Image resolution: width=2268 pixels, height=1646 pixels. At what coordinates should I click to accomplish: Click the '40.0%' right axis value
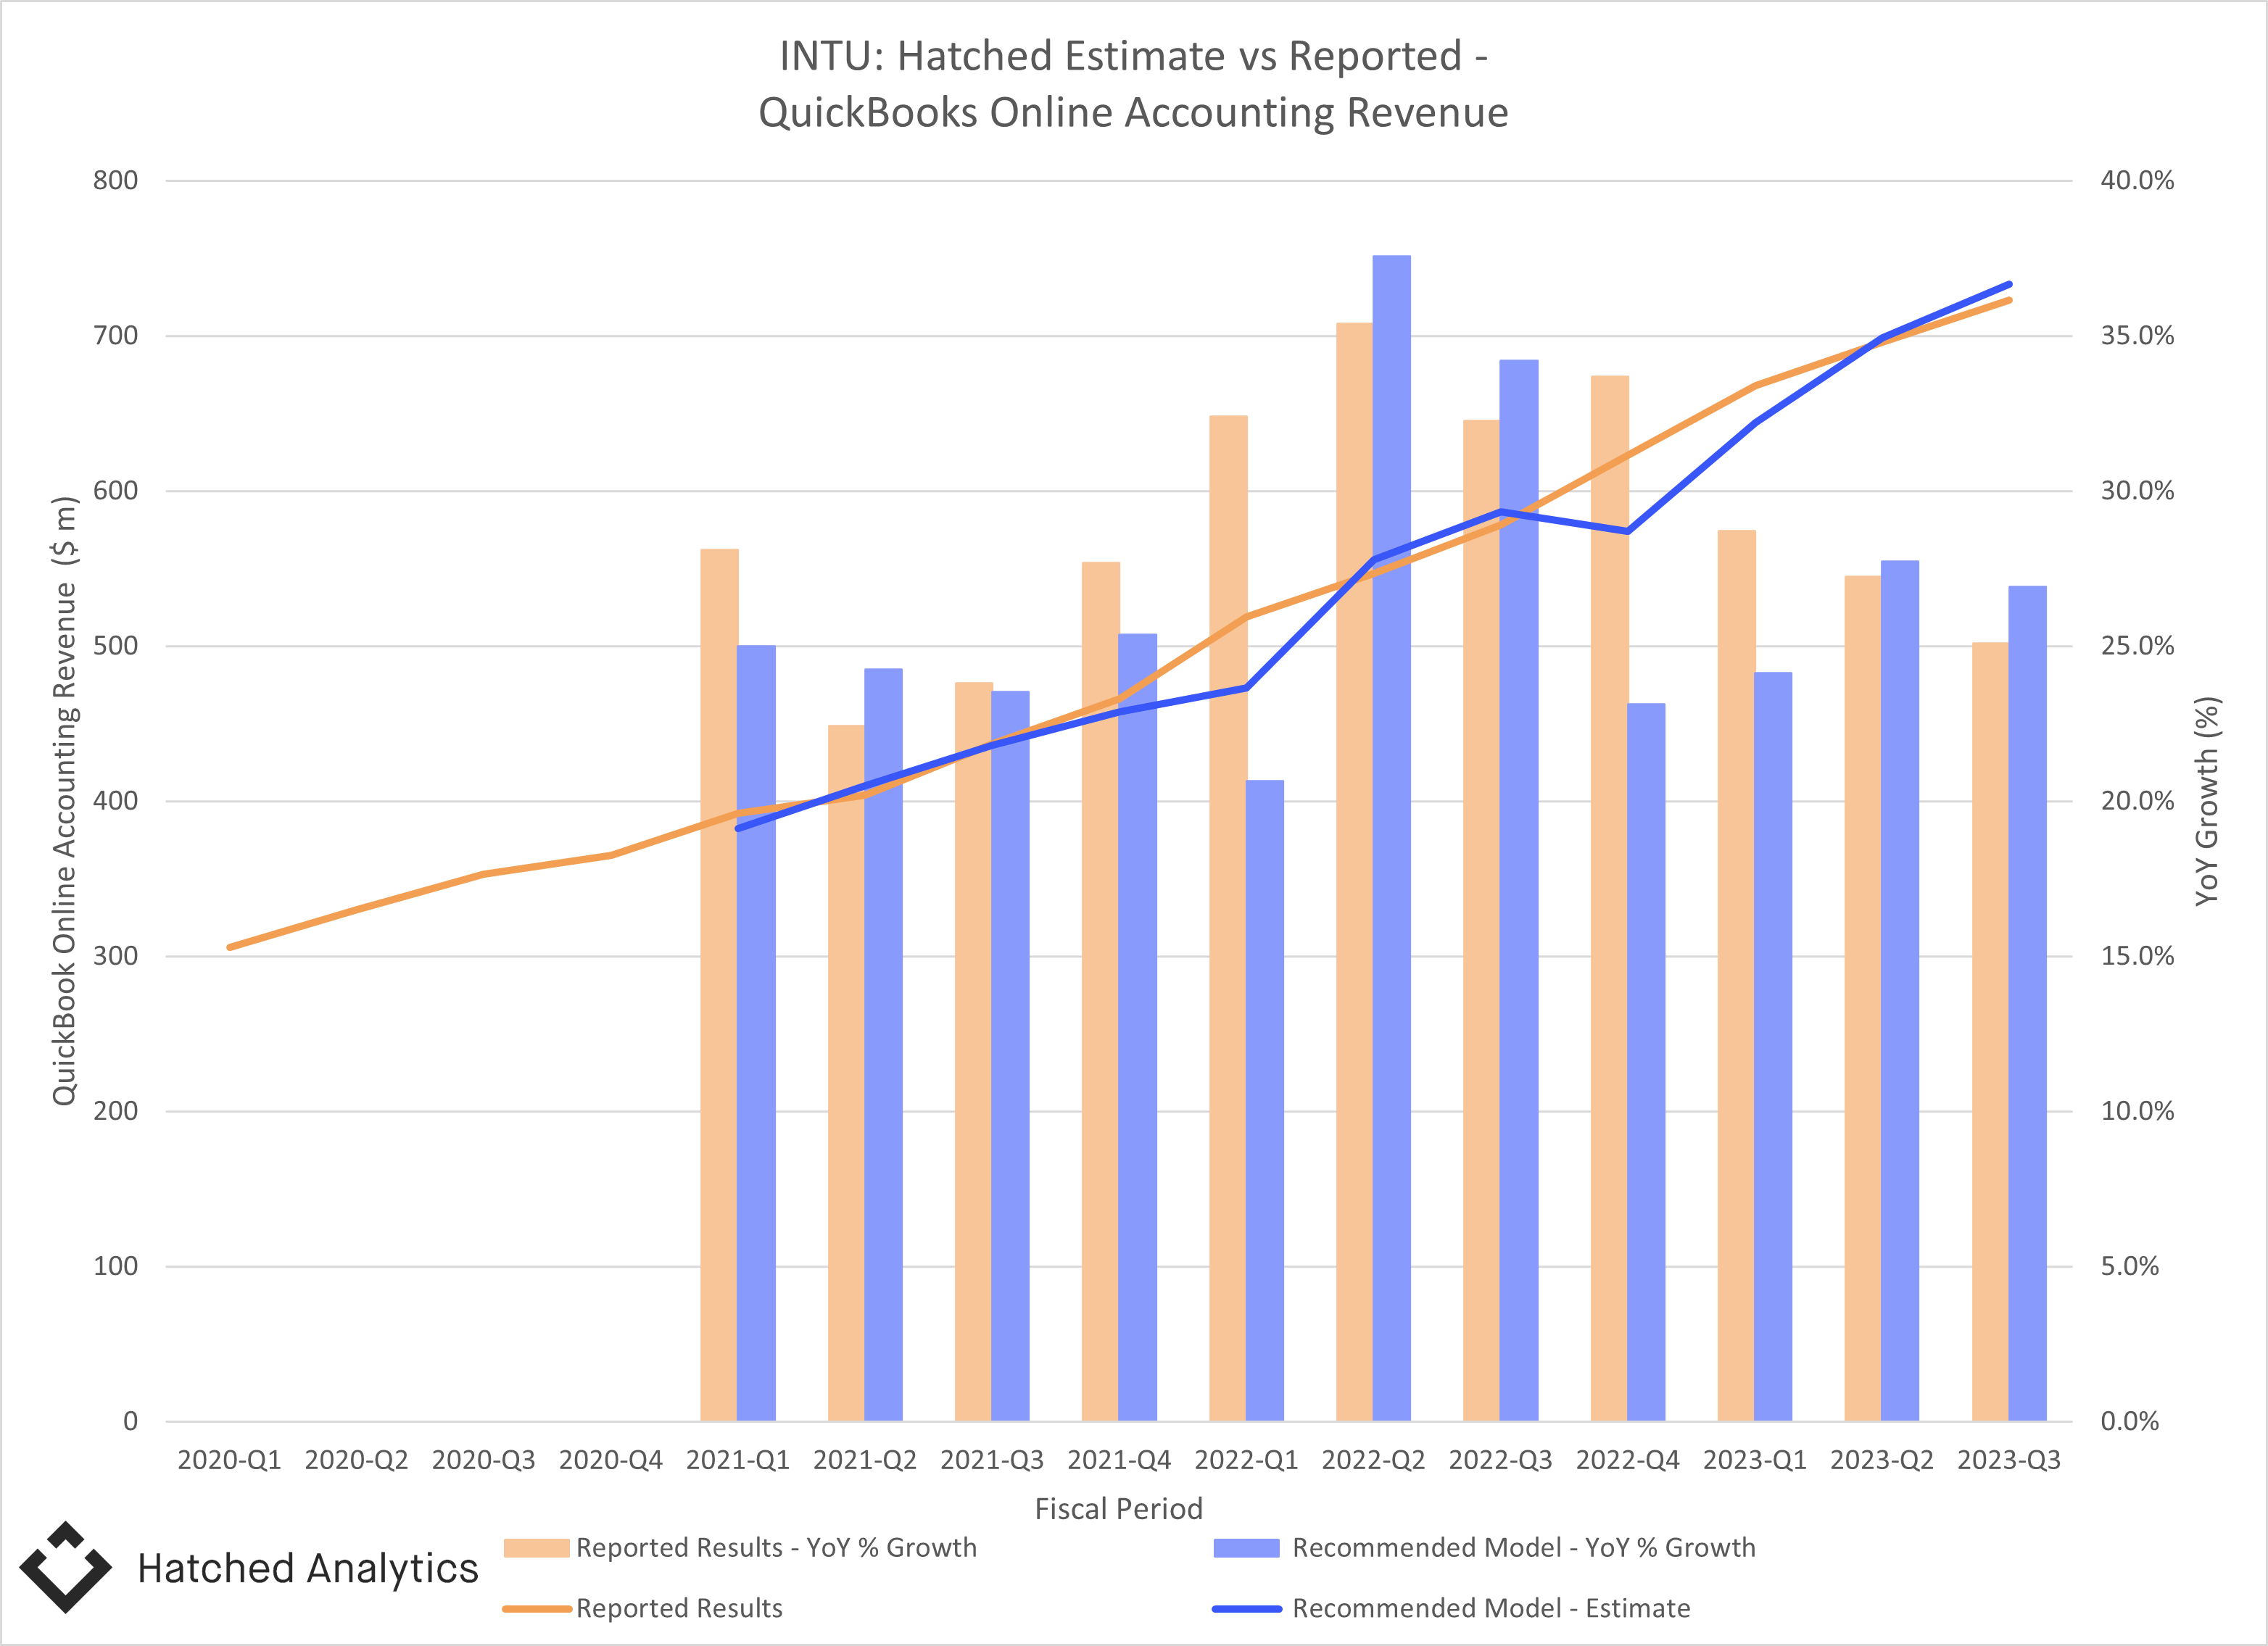pyautogui.click(x=2137, y=181)
